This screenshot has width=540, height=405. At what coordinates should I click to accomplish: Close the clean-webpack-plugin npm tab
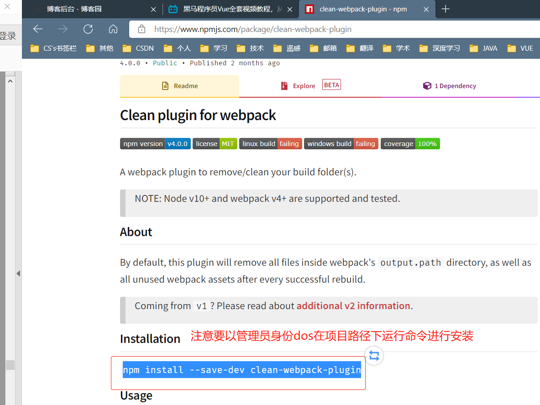pos(426,9)
